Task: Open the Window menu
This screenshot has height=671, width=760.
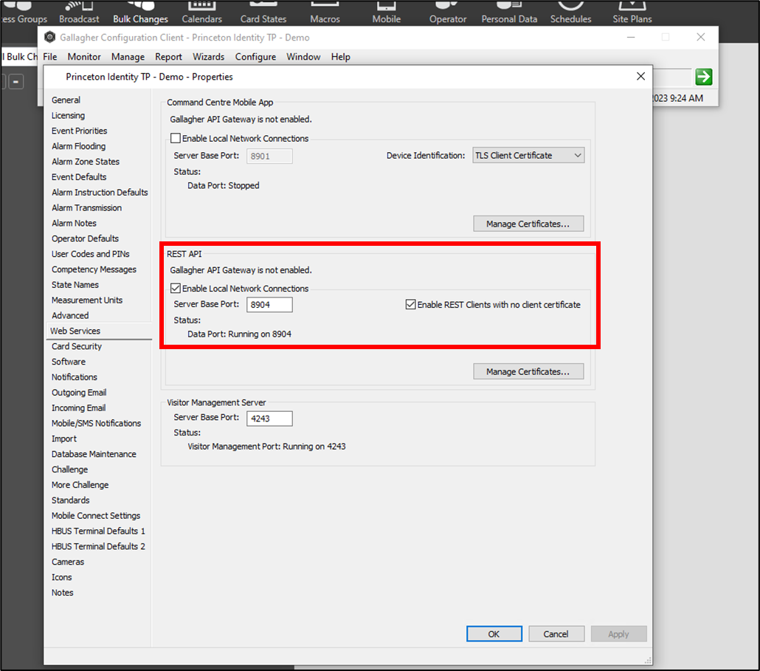Action: click(303, 57)
